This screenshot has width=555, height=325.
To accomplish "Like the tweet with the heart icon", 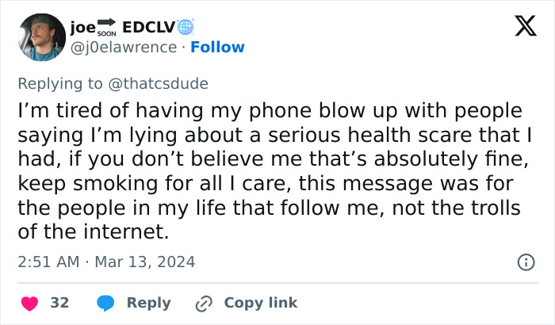I will 29,303.
